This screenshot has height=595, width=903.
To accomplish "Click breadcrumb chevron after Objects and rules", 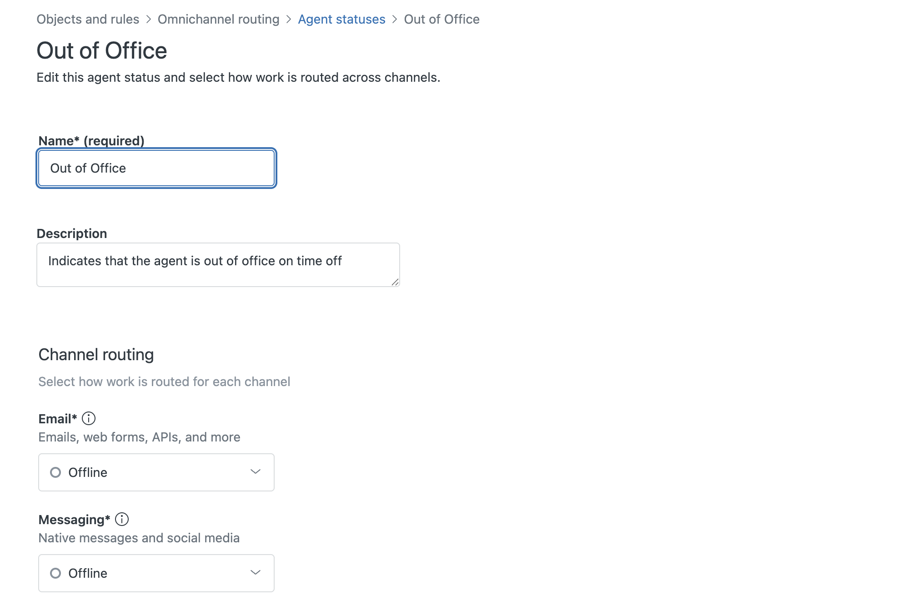I will (x=149, y=20).
